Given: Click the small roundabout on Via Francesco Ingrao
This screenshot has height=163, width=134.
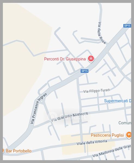Looking at the screenshot, I should pos(42,101).
